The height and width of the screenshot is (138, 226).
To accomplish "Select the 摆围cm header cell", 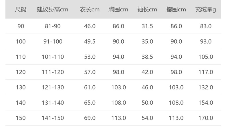I will click(176, 9).
